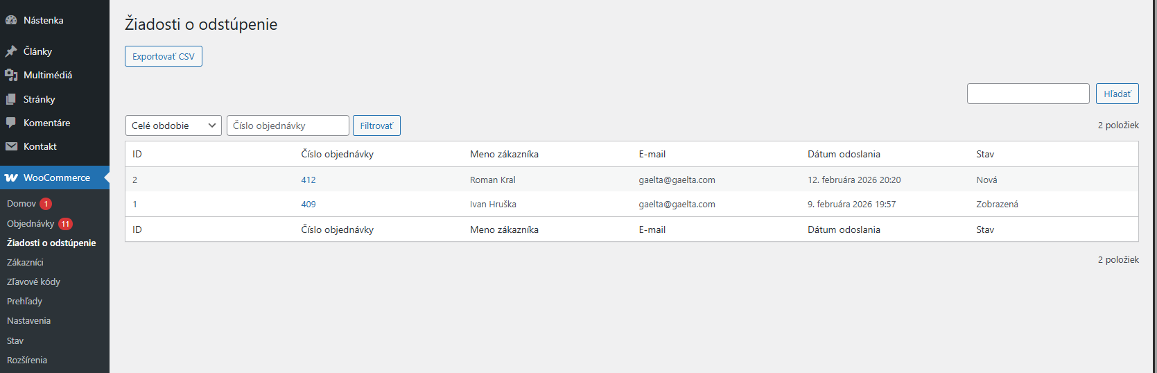Open Kontakt menu label

coord(40,146)
